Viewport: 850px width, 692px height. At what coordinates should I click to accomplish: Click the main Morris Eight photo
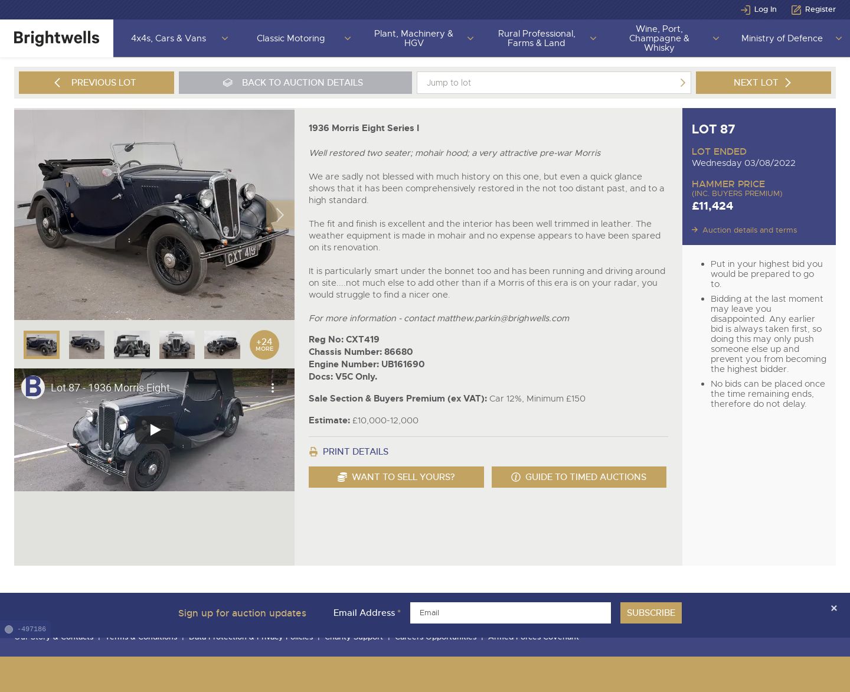click(x=154, y=215)
